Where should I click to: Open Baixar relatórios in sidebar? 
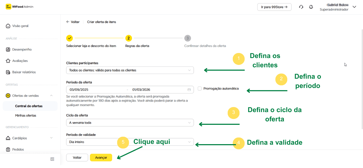pyautogui.click(x=24, y=72)
